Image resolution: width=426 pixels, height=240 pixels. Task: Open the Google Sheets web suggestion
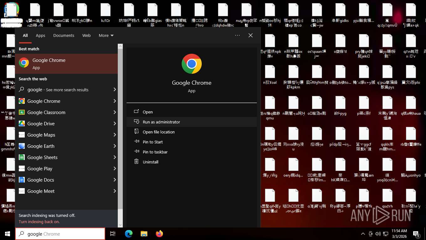[66, 157]
